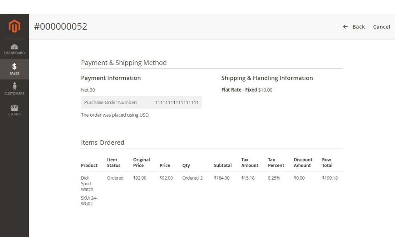395x251 pixels.
Task: Open the Stores sidebar icon
Action: pyautogui.click(x=14, y=110)
